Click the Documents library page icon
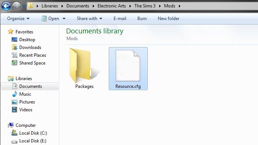Viewport: 258px width, 145px height. click(x=14, y=86)
